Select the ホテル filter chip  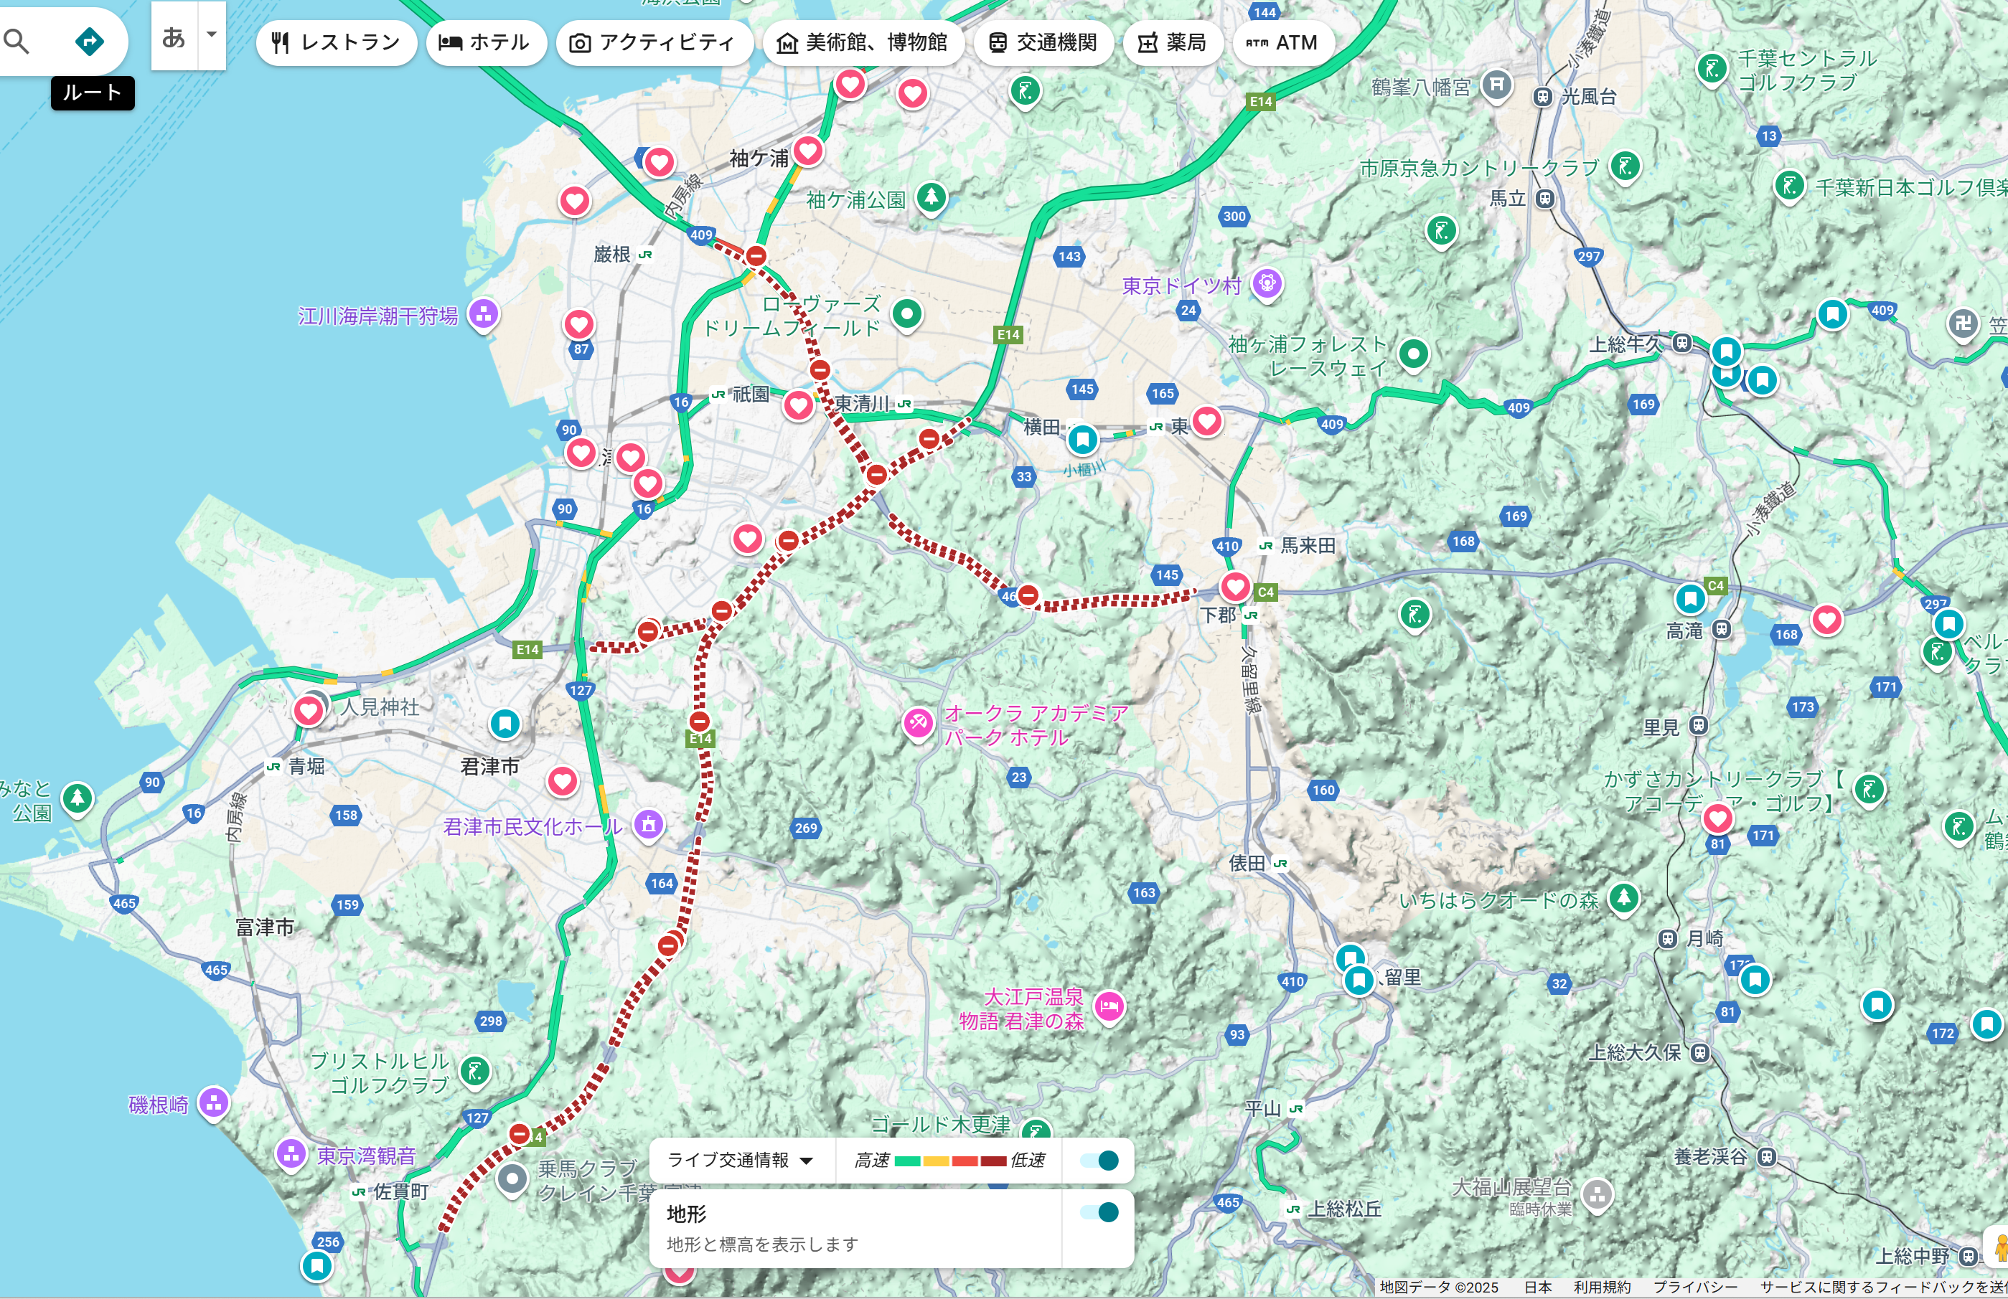click(x=486, y=42)
